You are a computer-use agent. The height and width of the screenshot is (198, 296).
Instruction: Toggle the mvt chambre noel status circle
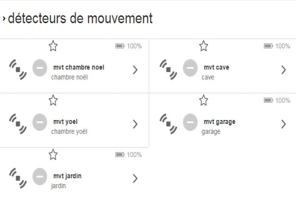(40, 68)
